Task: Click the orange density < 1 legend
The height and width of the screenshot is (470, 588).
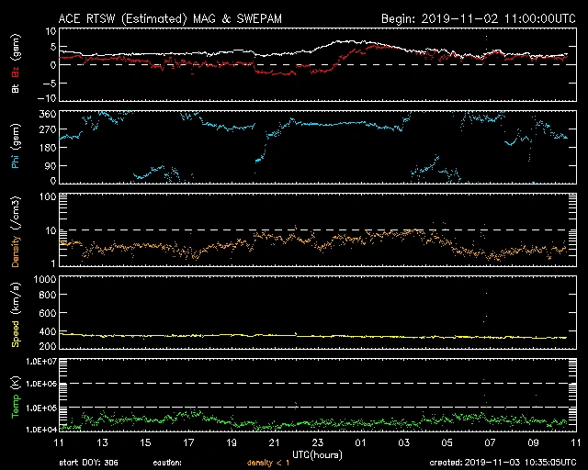Action: coord(272,463)
